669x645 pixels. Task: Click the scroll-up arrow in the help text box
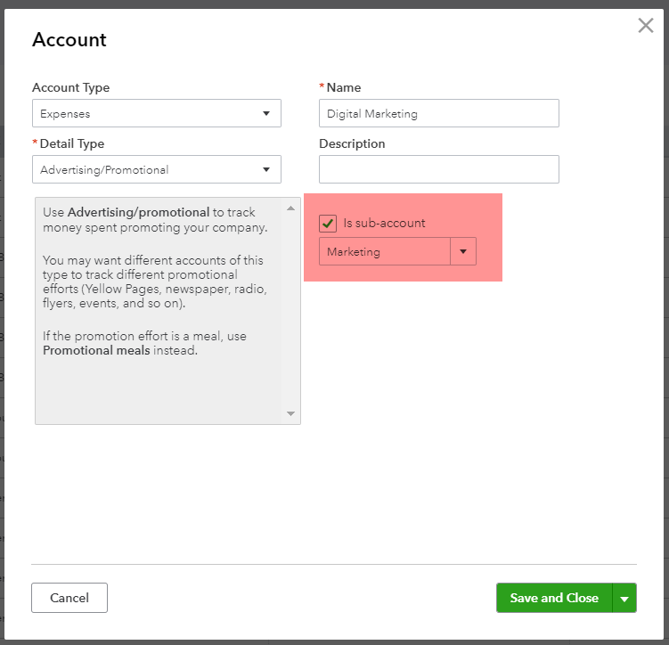coord(290,208)
